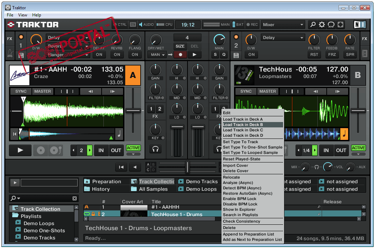The width and height of the screenshot is (375, 248).
Task: Click loop recorder play button
Action: click(194, 54)
